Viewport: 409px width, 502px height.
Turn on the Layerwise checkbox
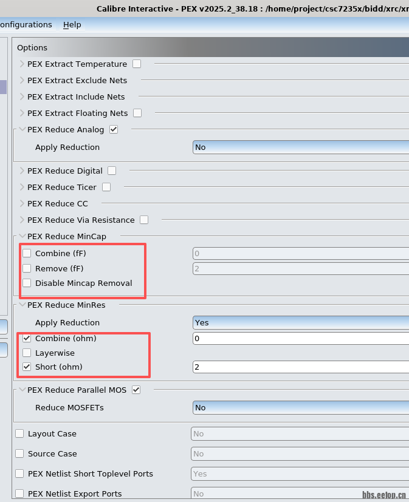click(x=27, y=353)
